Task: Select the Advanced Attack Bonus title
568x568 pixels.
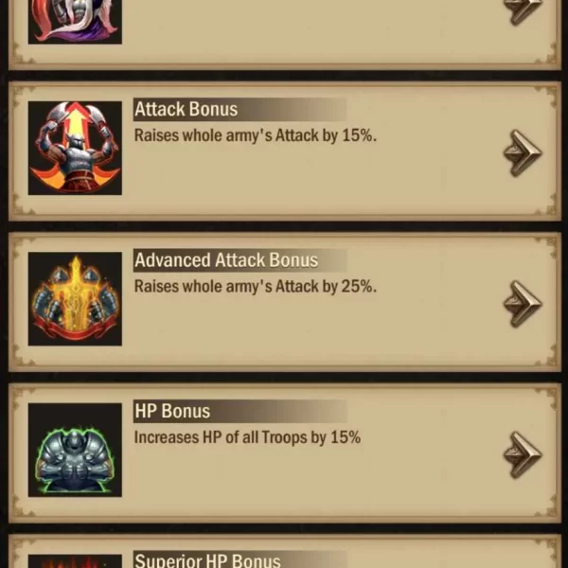Action: tap(226, 260)
